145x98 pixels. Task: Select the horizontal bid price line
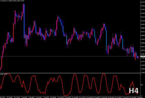[70, 56]
